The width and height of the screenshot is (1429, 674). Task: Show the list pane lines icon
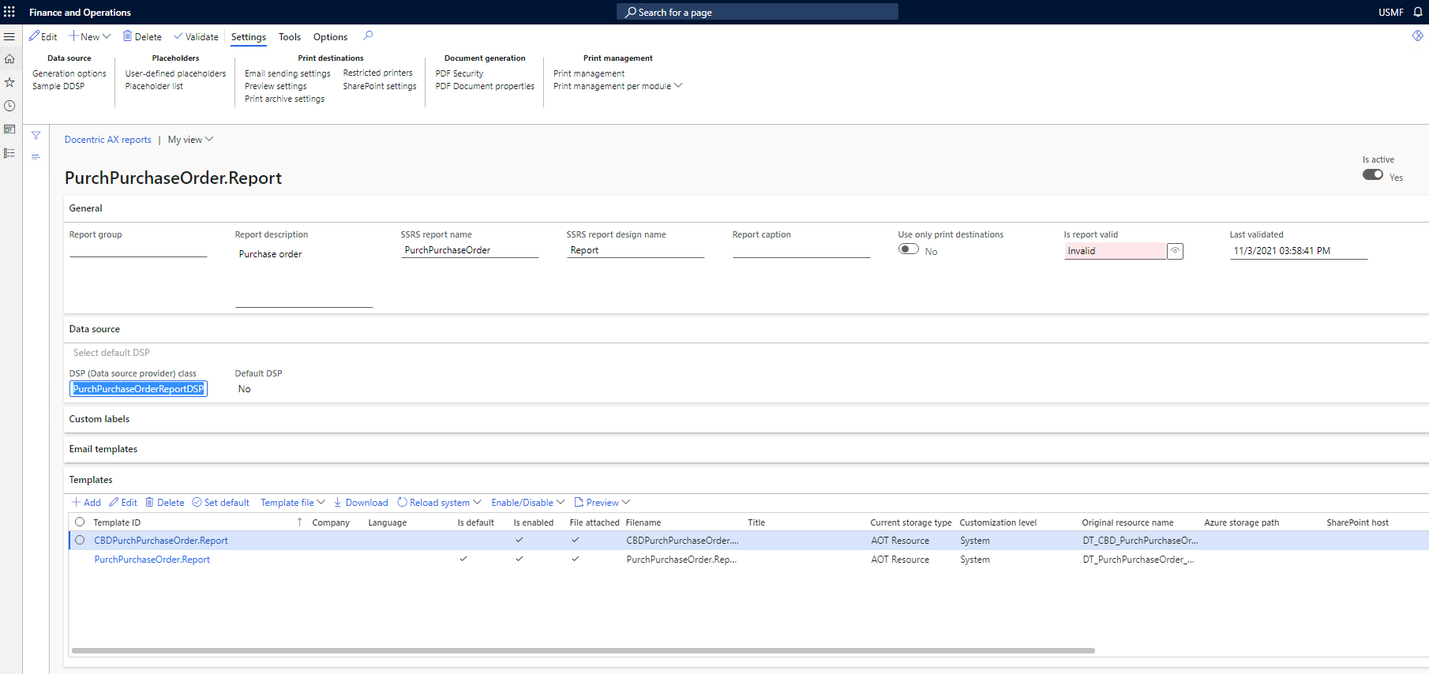click(36, 156)
